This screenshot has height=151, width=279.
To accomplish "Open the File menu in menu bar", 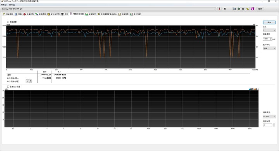I will (3, 5).
